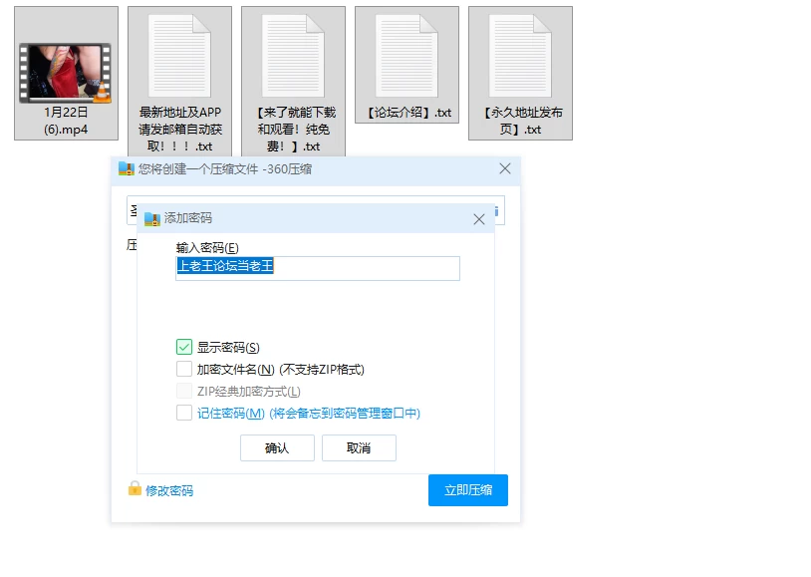Confirm password with 确认 button
811x577 pixels.
click(277, 447)
